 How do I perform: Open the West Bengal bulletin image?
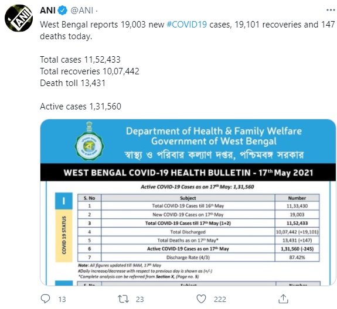188,202
